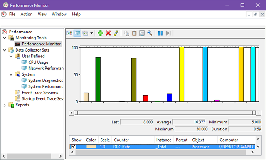Click right handle of graph time slider

click(254, 113)
